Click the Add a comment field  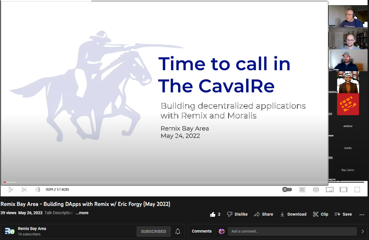click(292, 231)
